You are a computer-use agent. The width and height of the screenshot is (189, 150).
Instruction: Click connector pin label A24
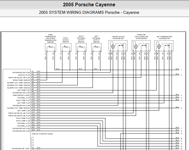click(33, 130)
